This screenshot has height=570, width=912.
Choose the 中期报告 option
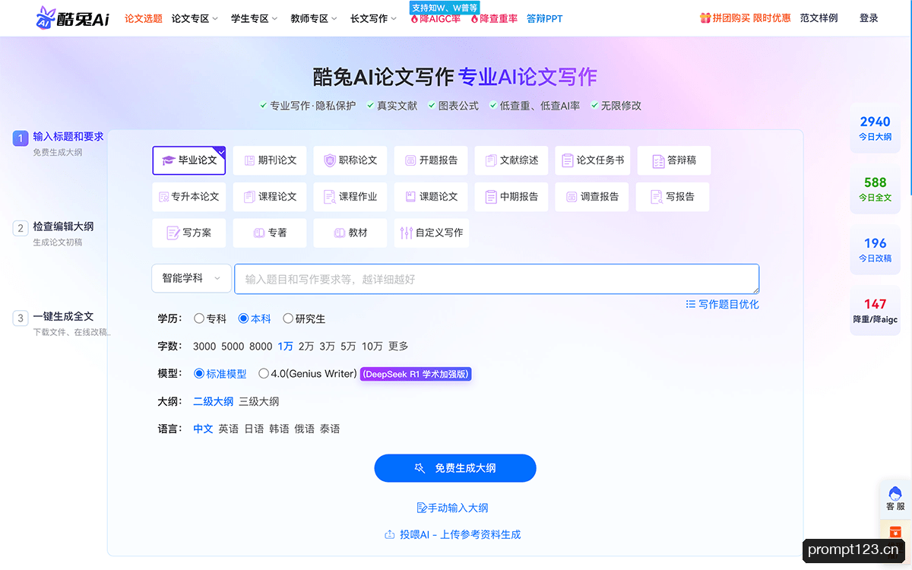[511, 197]
